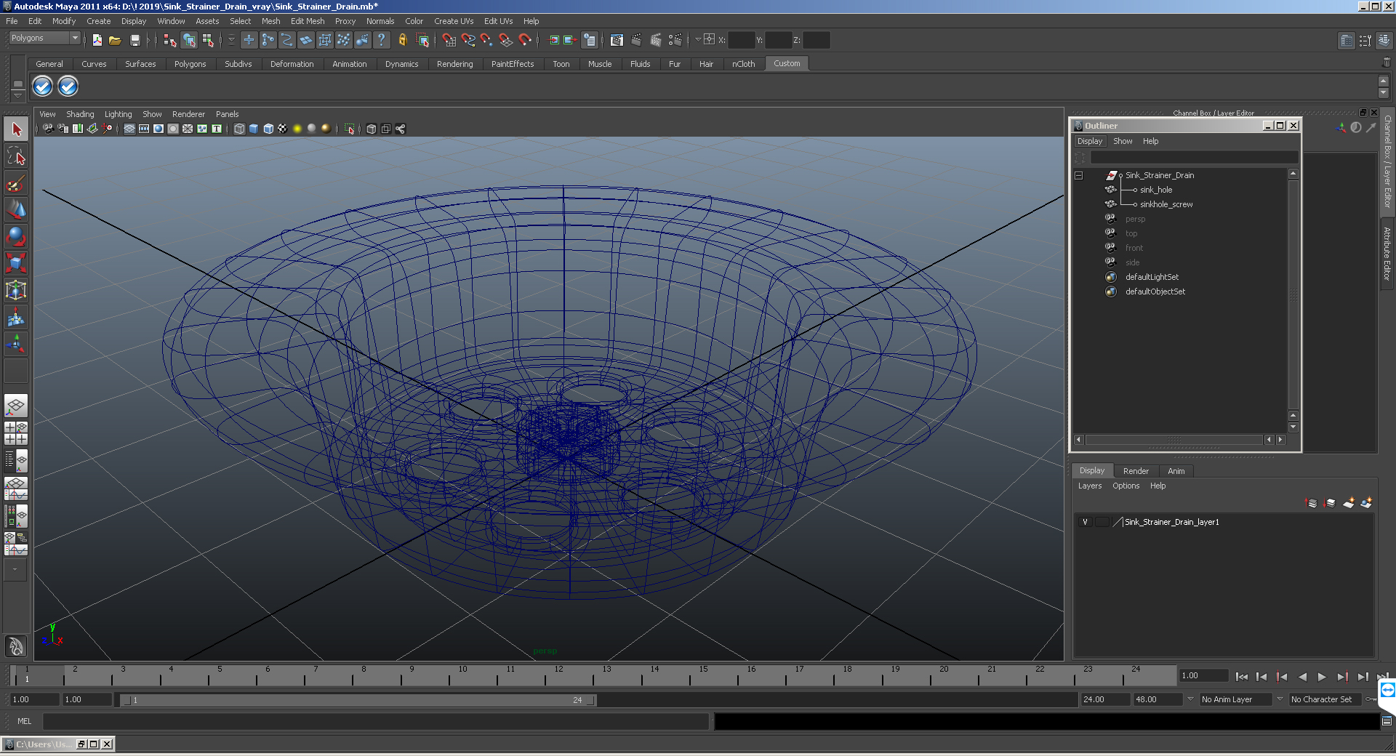Click the Soft Modification tool
The image size is (1396, 756).
click(x=16, y=317)
